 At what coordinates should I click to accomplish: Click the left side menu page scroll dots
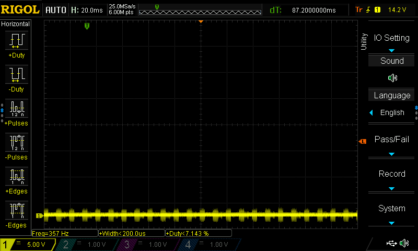(x=2, y=113)
